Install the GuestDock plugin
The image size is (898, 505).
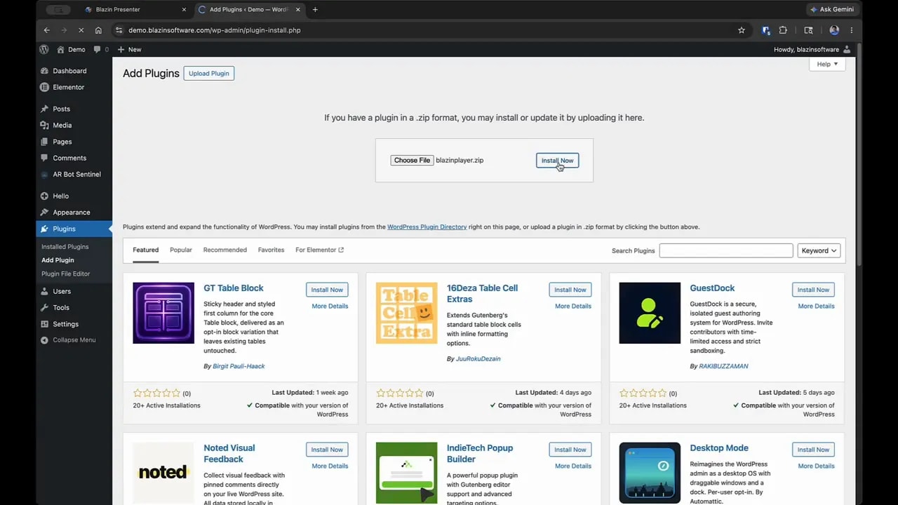tap(813, 290)
